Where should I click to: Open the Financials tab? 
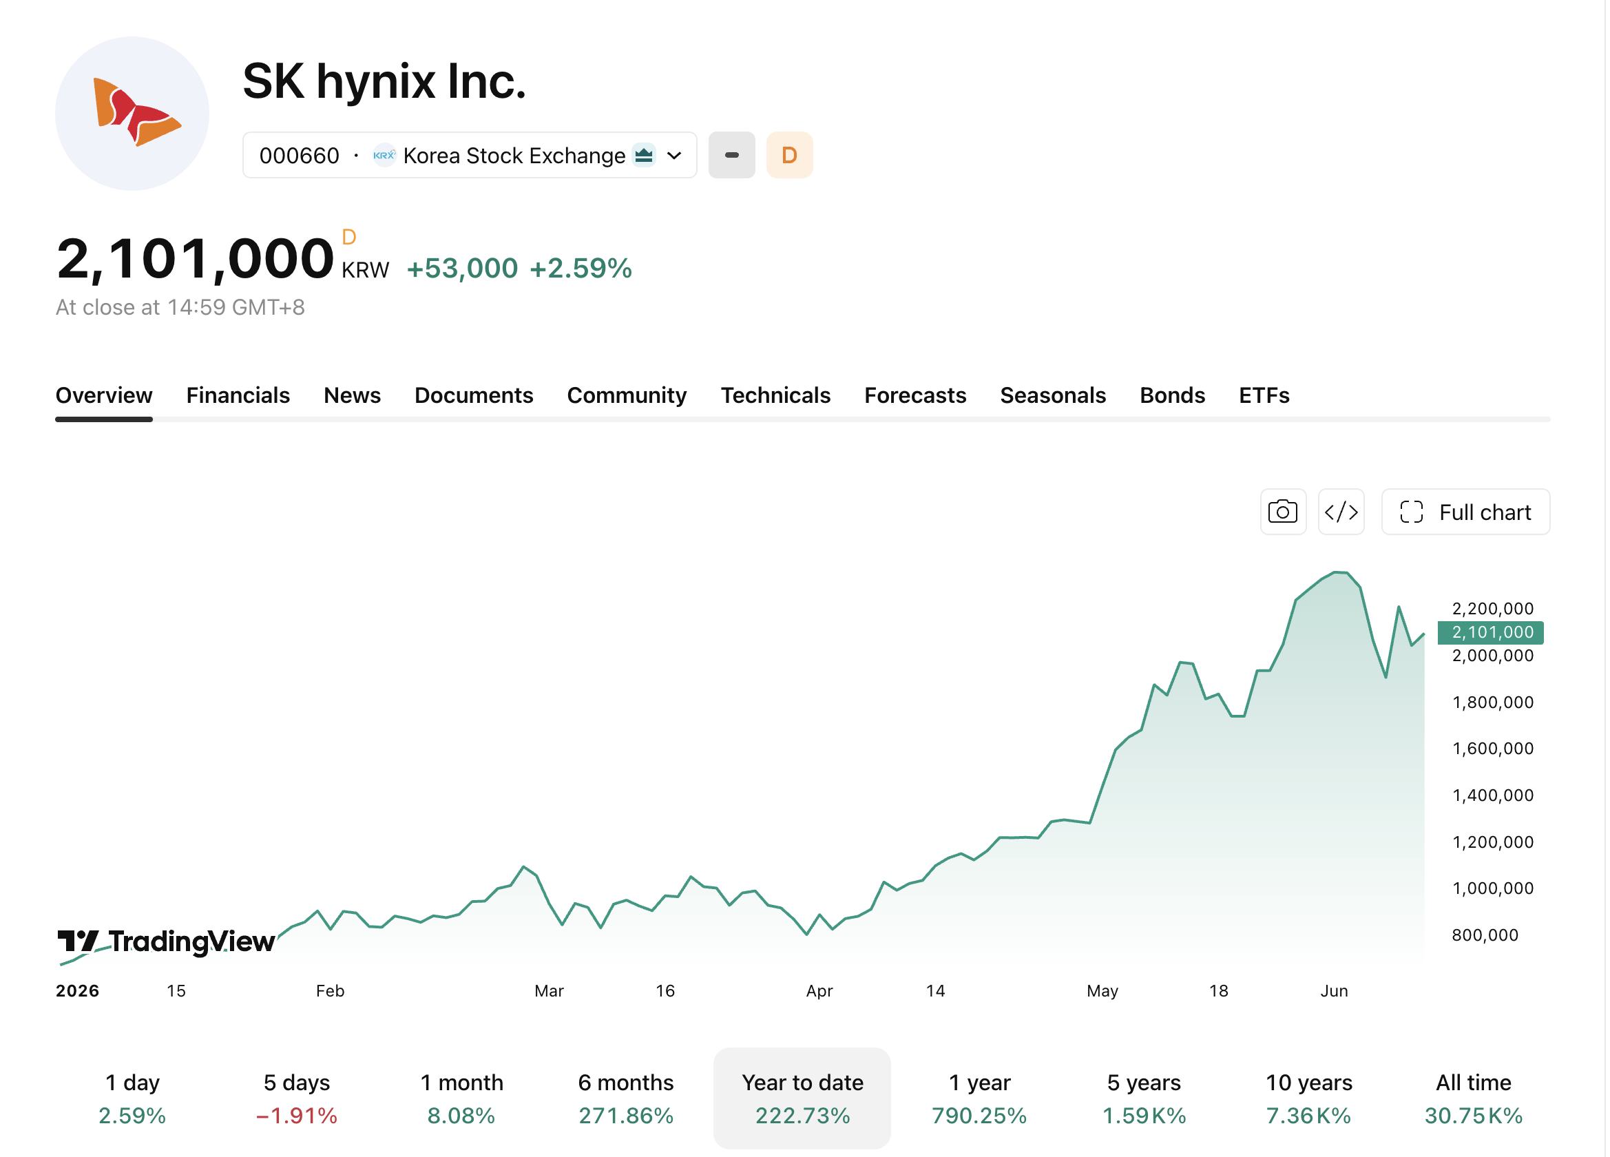click(x=238, y=395)
